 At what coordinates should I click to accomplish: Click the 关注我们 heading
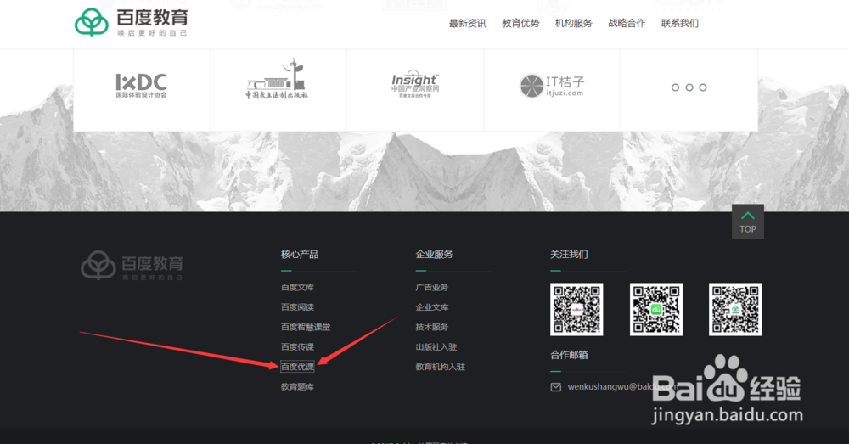[x=569, y=255]
